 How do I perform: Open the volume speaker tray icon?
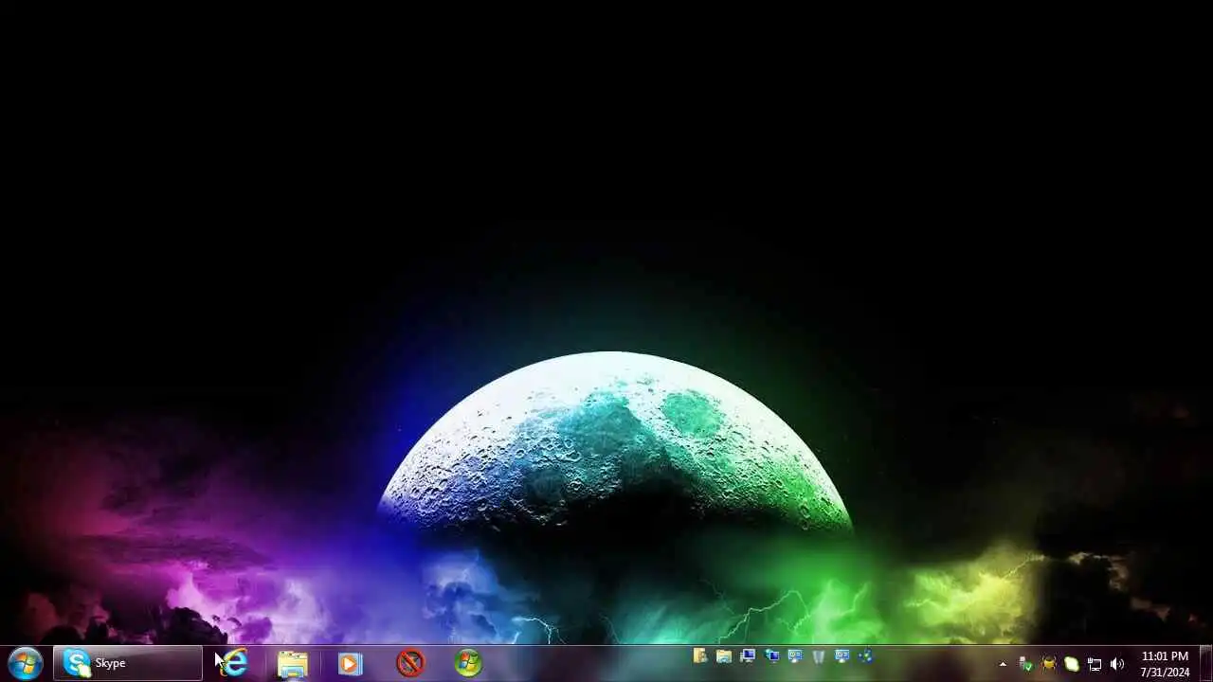(1117, 664)
